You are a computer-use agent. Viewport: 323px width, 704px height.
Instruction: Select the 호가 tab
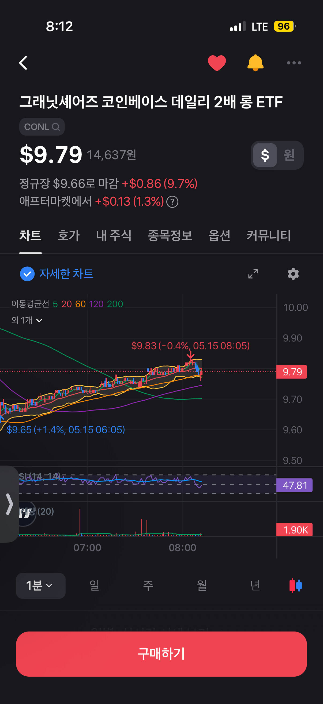tap(69, 235)
